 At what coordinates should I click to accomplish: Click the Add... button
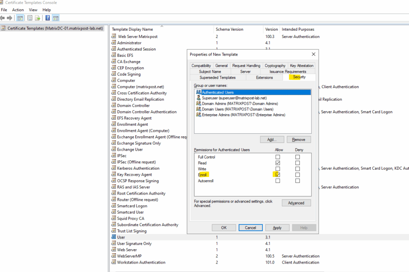pos(272,139)
